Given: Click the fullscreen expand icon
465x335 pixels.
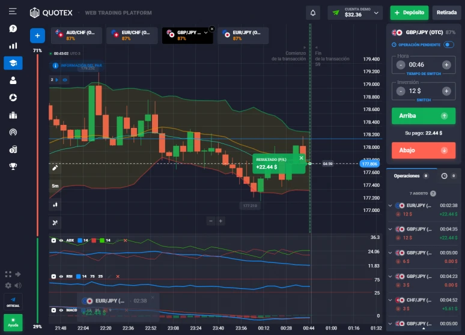Looking at the screenshot, I should pos(8,274).
